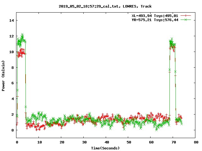Click the x-axis tick label "30"
The image size is (202, 151).
84,142
